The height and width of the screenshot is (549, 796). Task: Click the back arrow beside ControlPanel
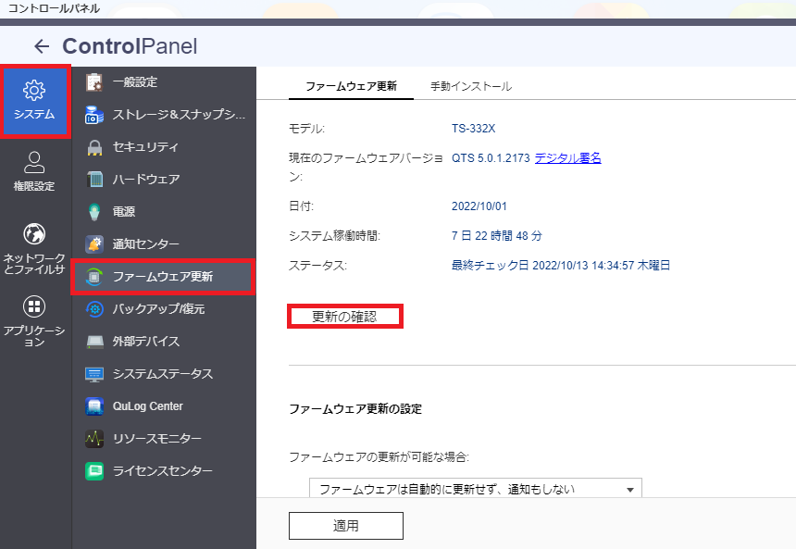pyautogui.click(x=42, y=46)
